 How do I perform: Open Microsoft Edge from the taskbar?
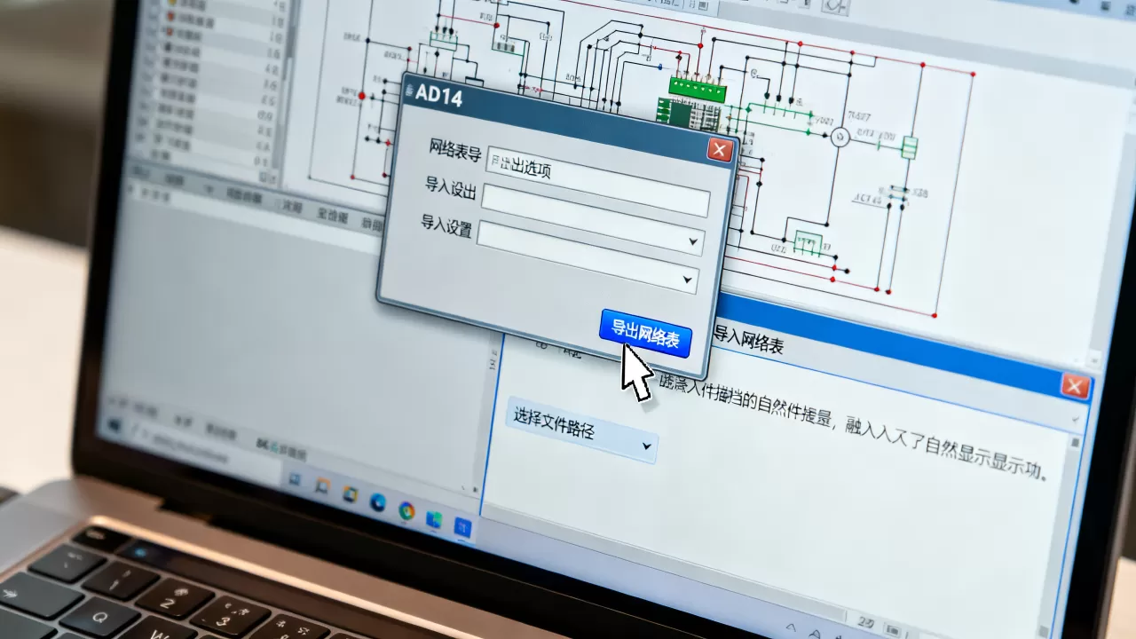coord(378,502)
